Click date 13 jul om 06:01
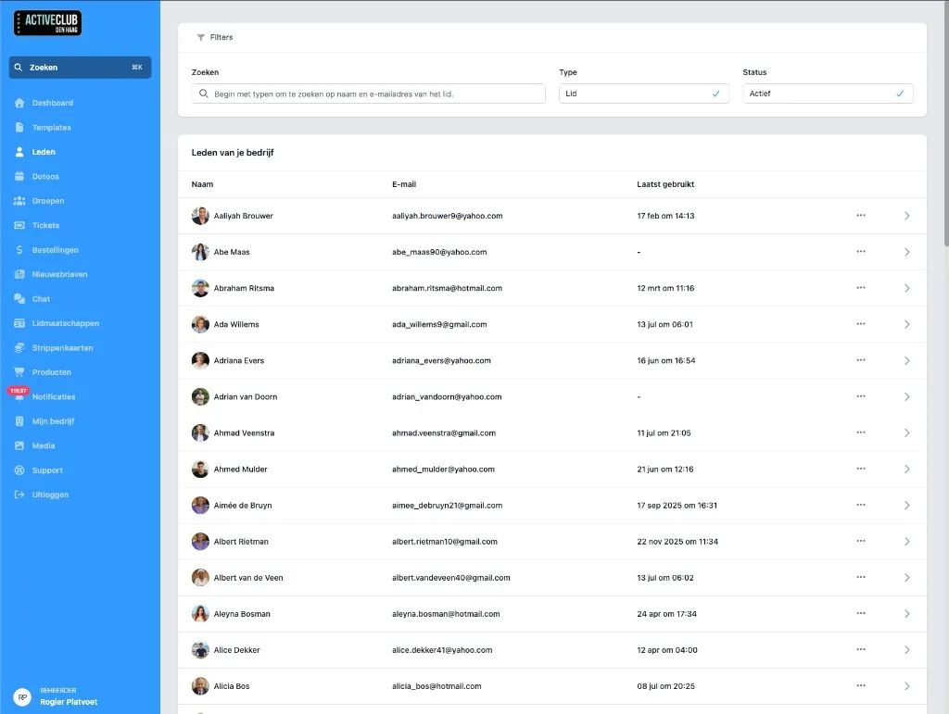 [664, 325]
